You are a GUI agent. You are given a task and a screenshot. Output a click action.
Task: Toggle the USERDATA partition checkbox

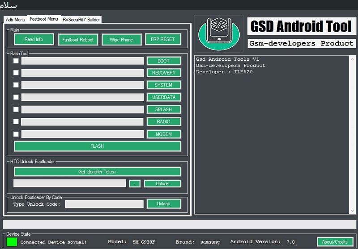(16, 97)
